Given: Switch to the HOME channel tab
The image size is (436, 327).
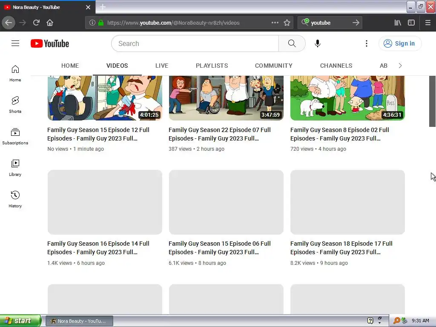Looking at the screenshot, I should pos(70,66).
